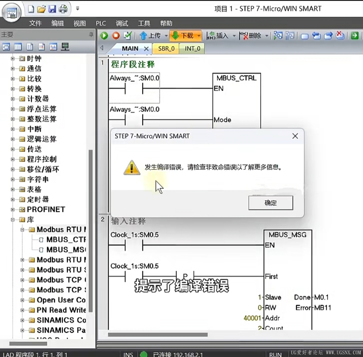Open the Delete dropdown arrow
363x357 pixels.
pyautogui.click(x=267, y=36)
